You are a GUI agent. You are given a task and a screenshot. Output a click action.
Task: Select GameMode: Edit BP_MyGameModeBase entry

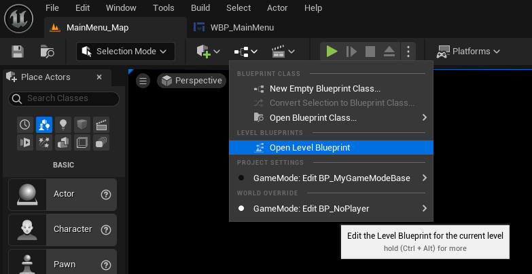click(x=331, y=178)
